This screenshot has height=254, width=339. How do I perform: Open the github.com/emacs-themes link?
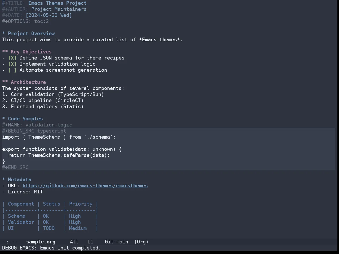point(85,186)
